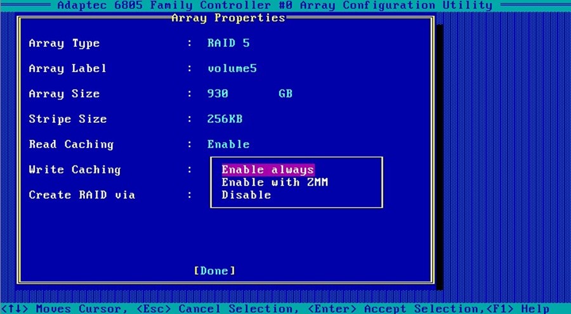571x314 pixels.
Task: Click the 'Array Type' label
Action: pyautogui.click(x=64, y=44)
